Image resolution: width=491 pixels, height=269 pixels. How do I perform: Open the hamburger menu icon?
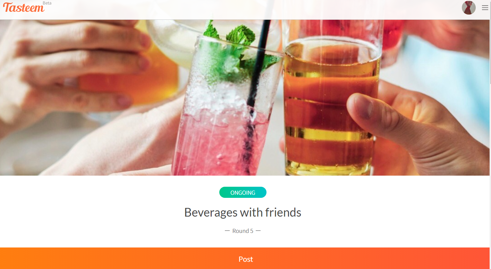(485, 8)
